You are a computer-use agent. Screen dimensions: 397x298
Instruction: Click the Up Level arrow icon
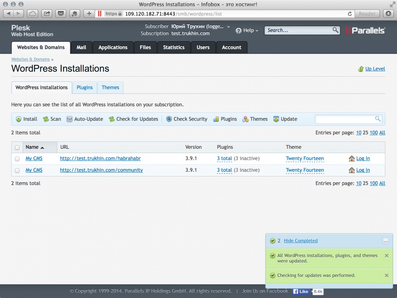pos(361,69)
